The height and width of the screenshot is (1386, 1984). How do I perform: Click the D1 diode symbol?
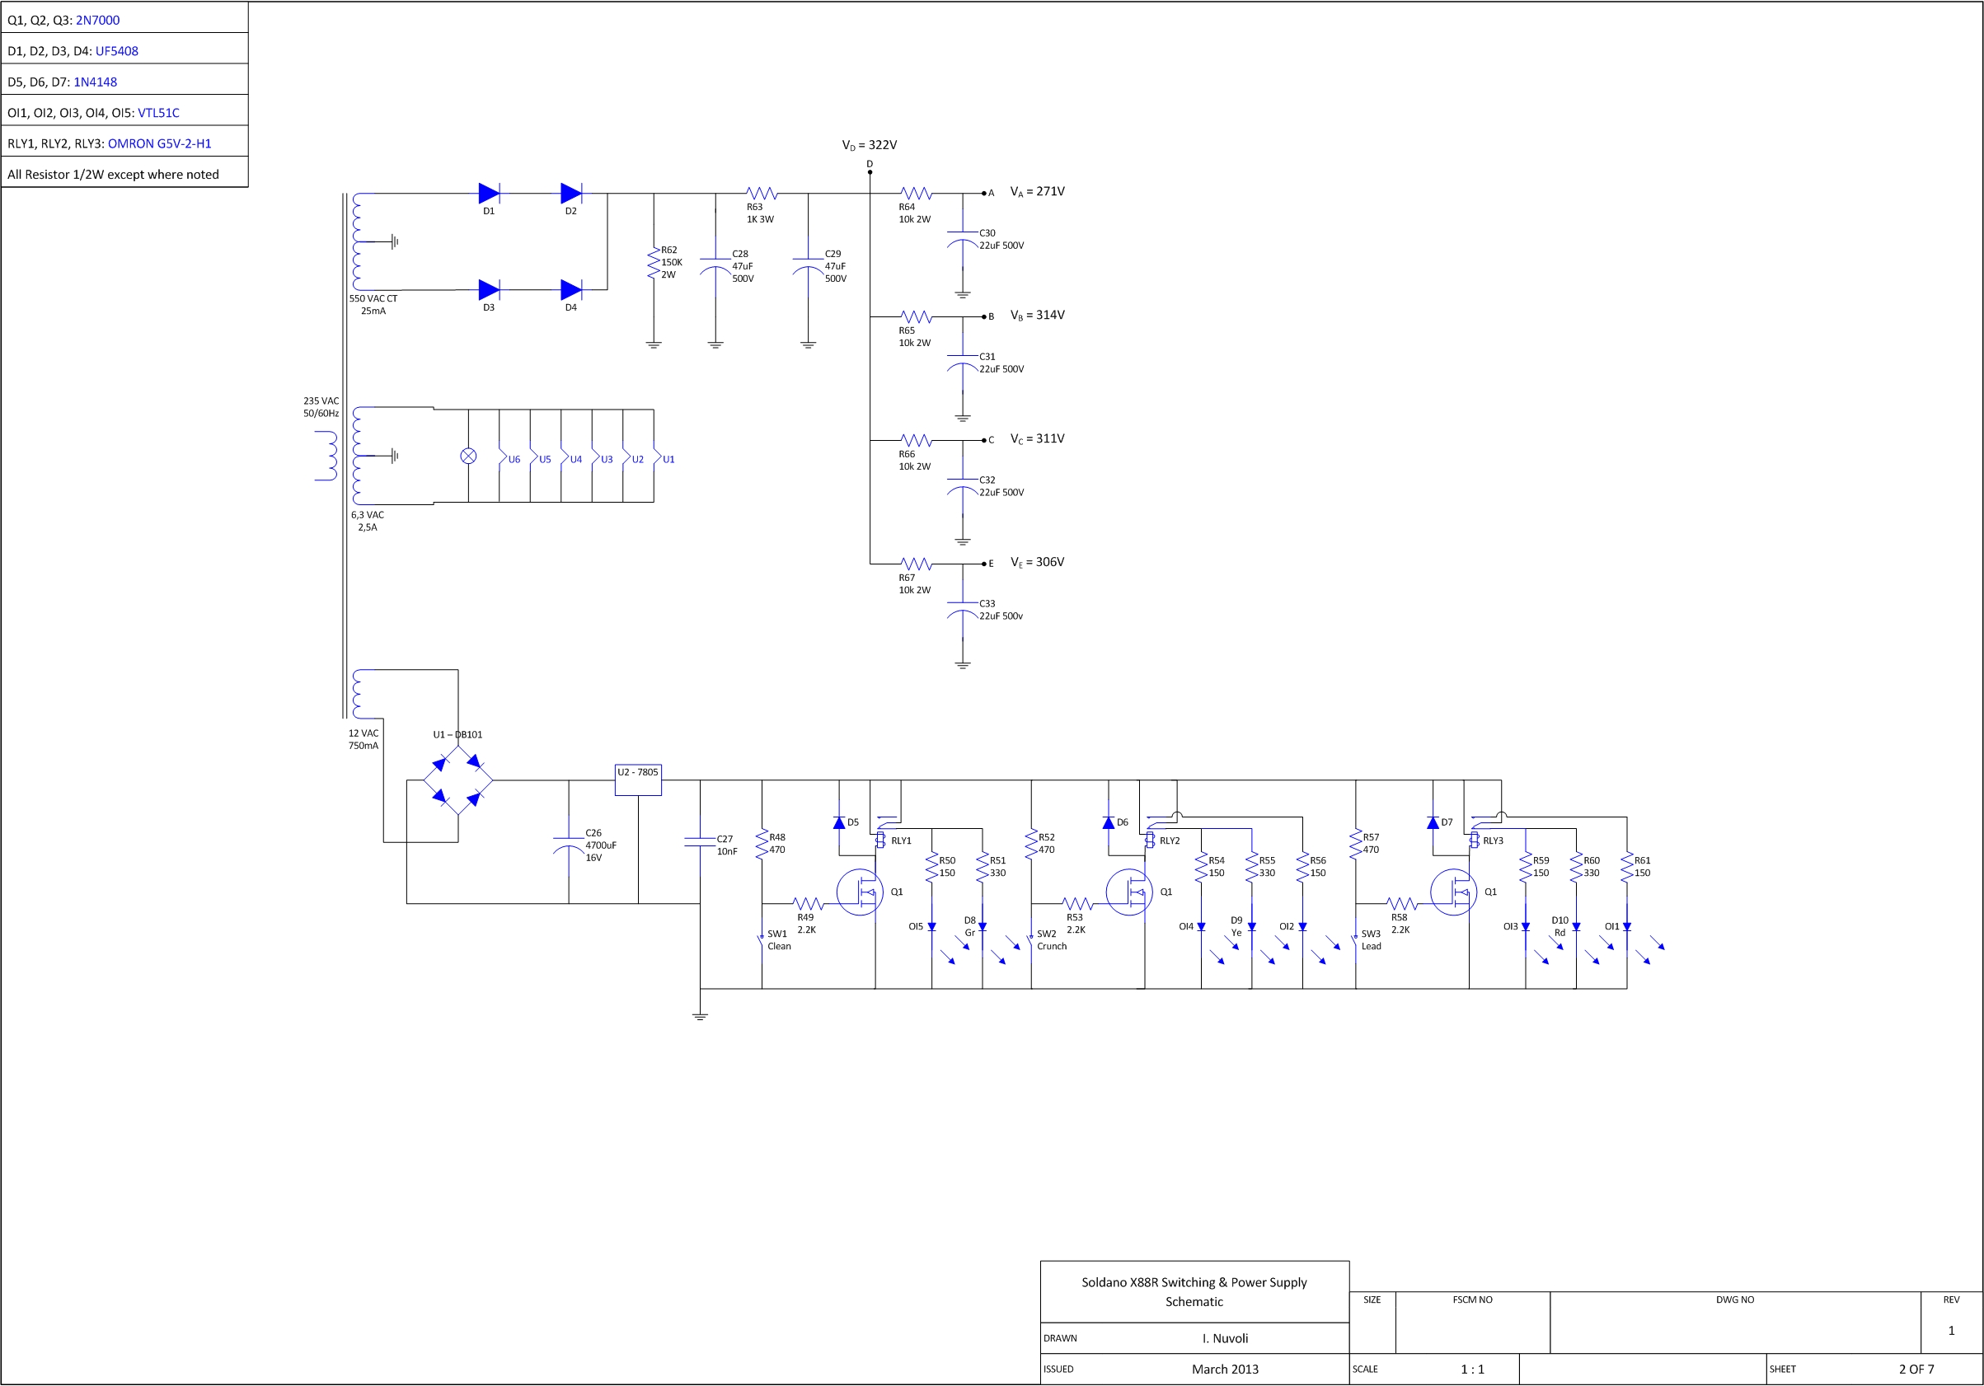[x=489, y=194]
